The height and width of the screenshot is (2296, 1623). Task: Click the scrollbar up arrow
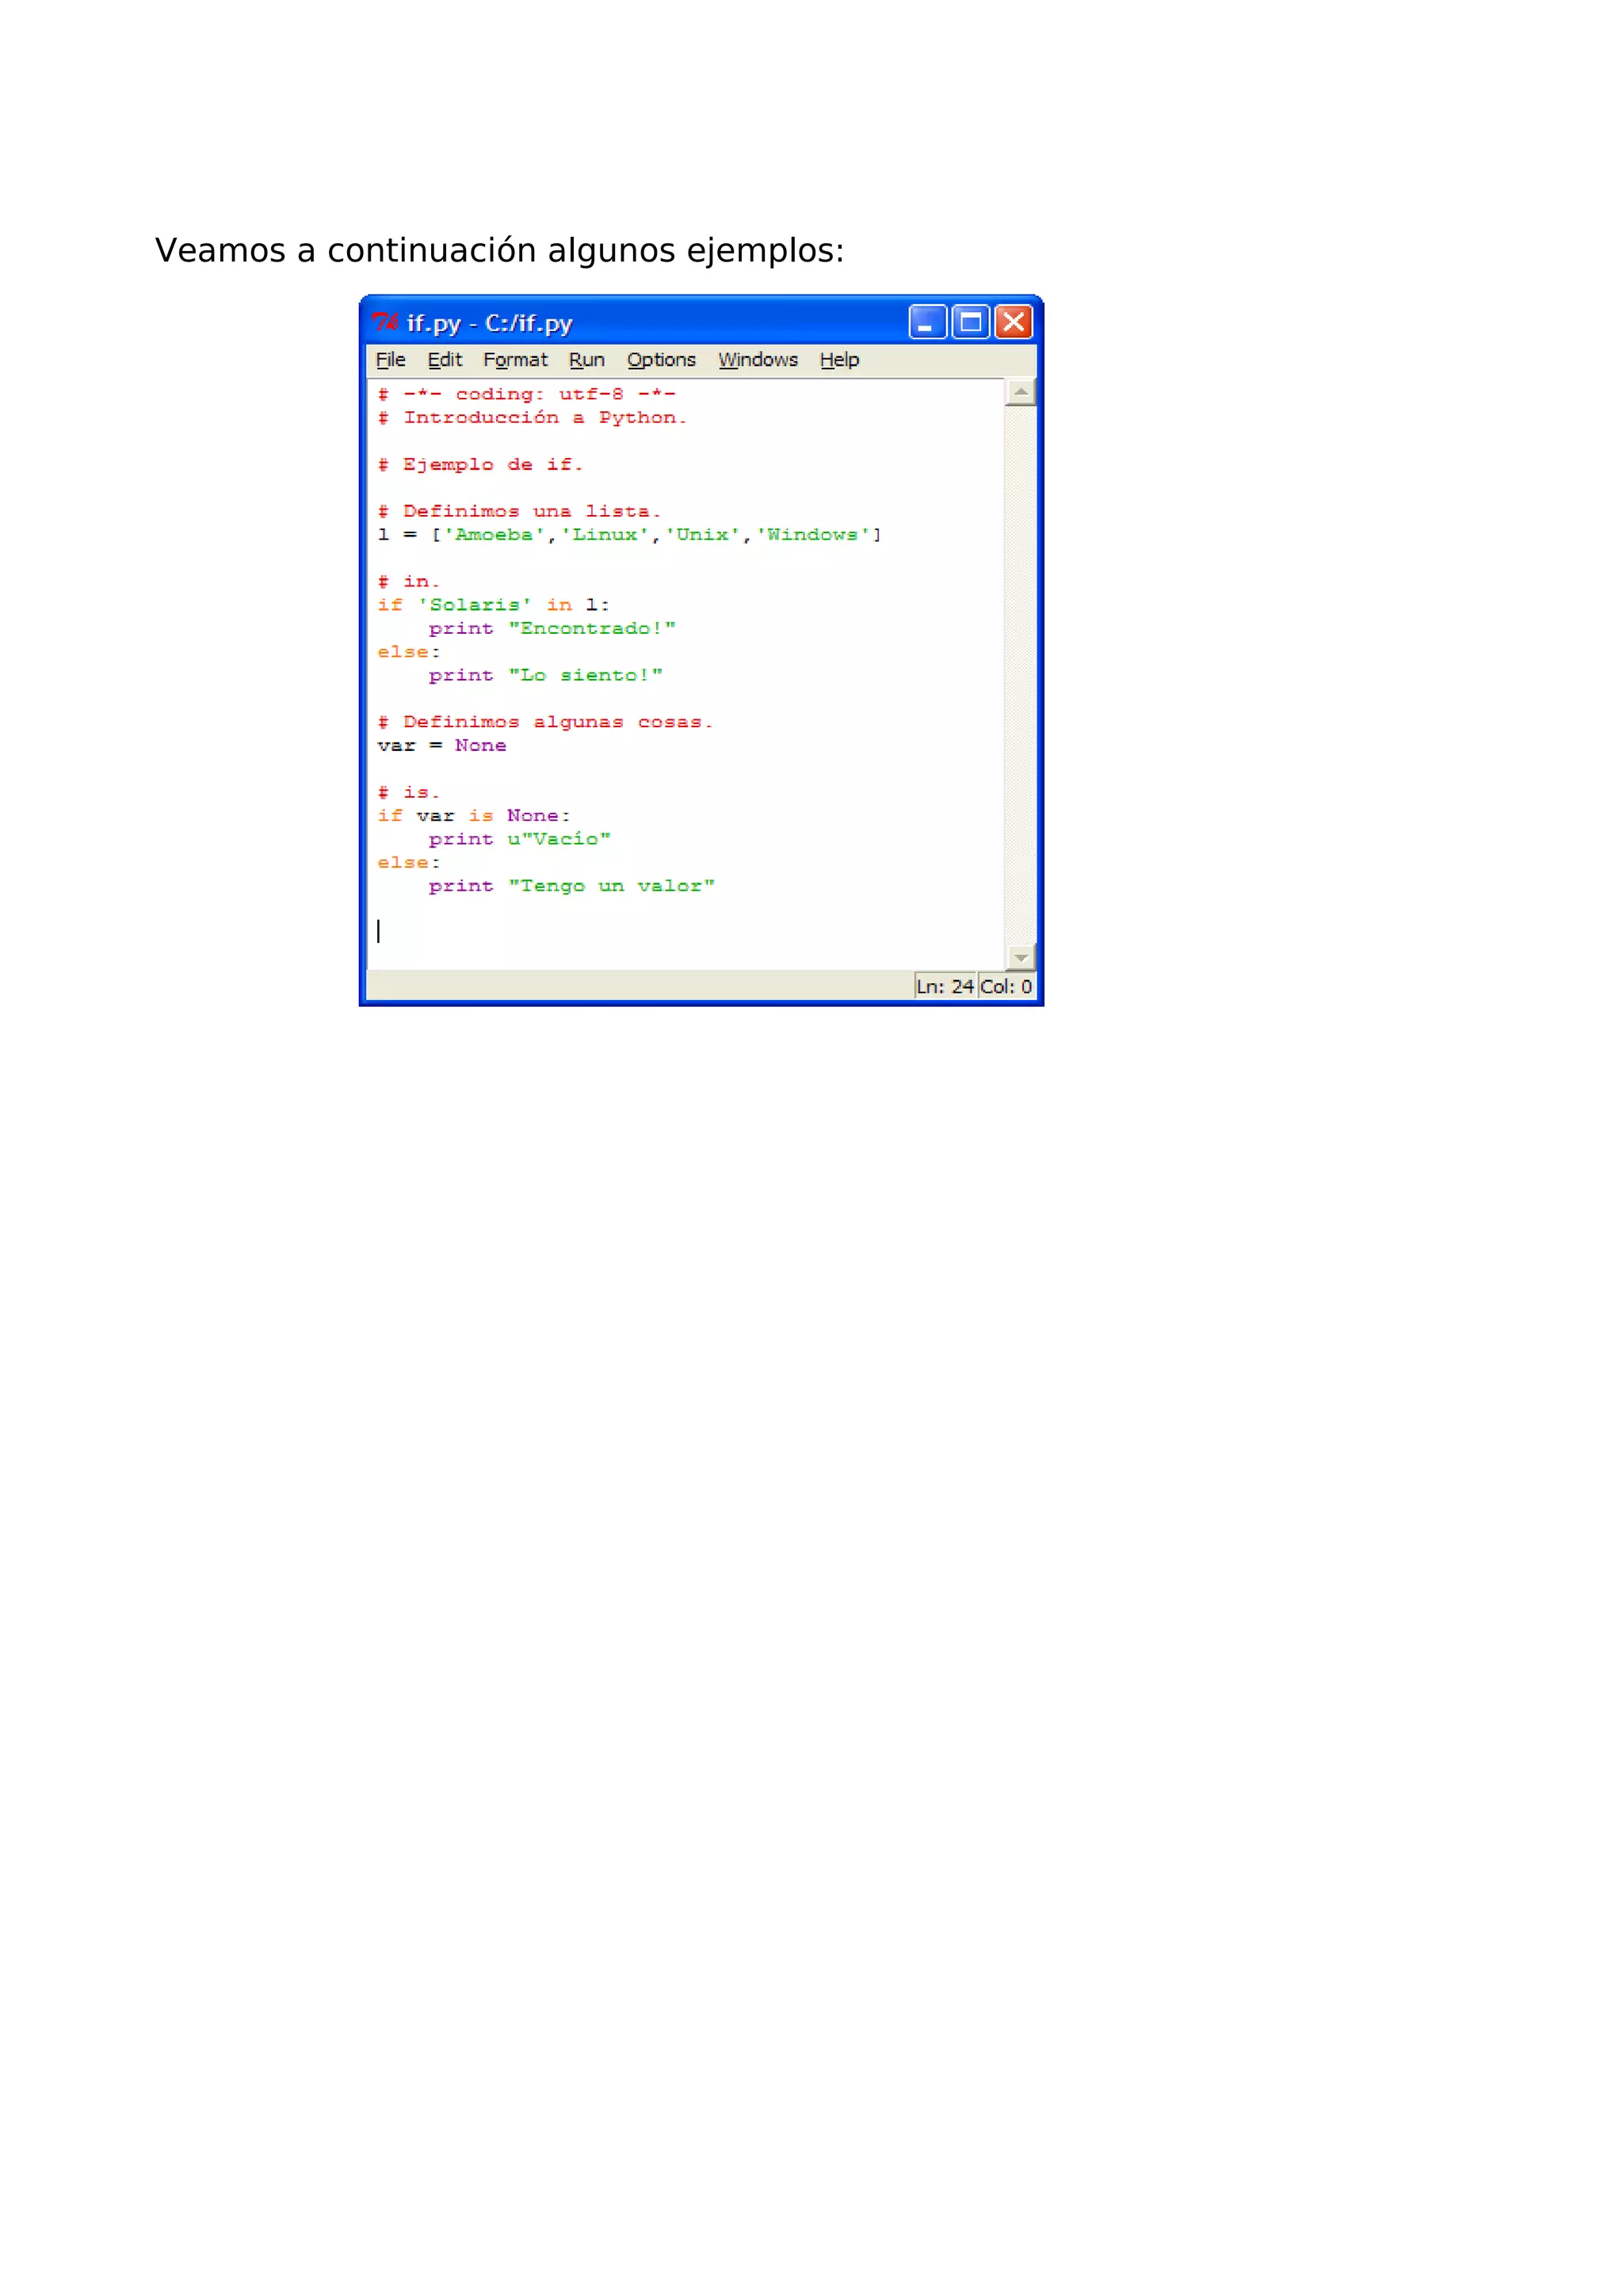[1020, 392]
